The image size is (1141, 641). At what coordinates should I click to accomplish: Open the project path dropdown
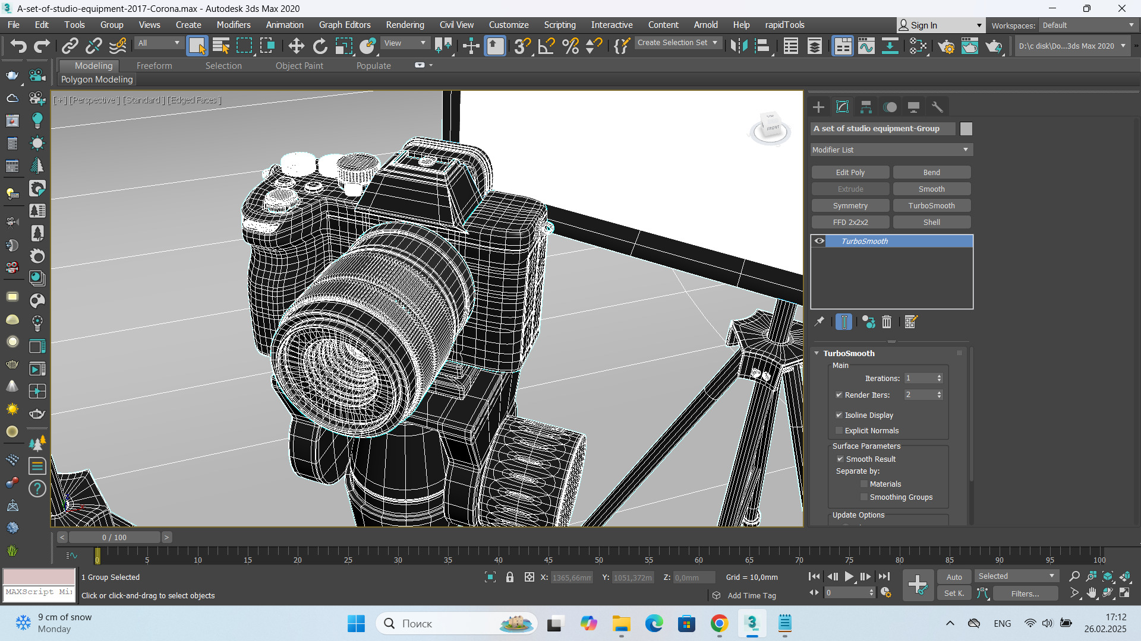tap(1071, 46)
